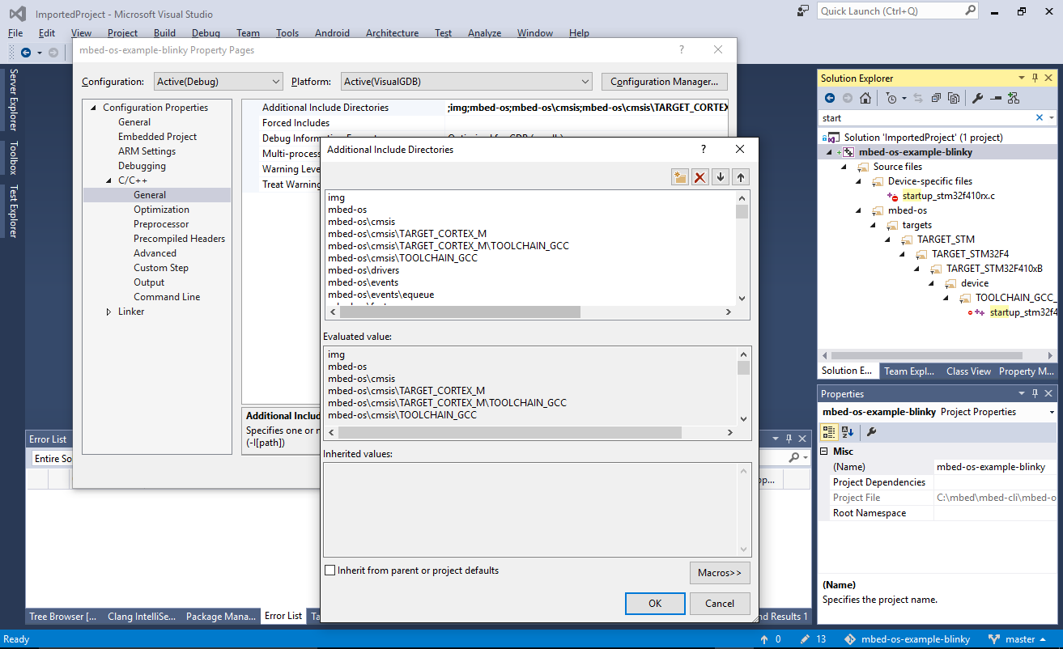
Task: Collapse Source files folder in Solution Explorer
Action: 844,167
